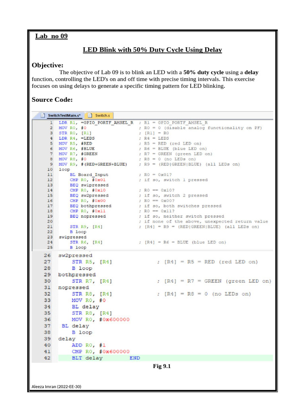Click the BEQ sw1pressed instruction

tap(89, 185)
